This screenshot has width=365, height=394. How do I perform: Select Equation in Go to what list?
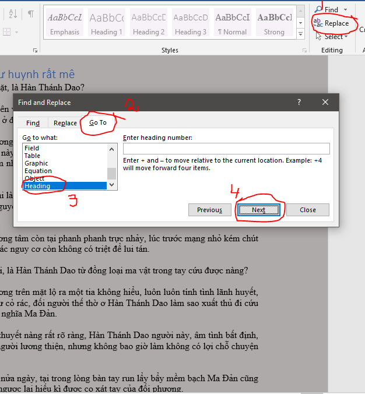[38, 171]
